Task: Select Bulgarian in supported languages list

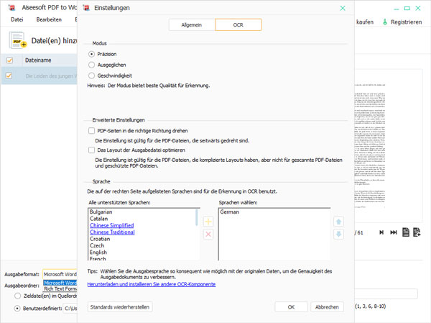Action: point(101,211)
